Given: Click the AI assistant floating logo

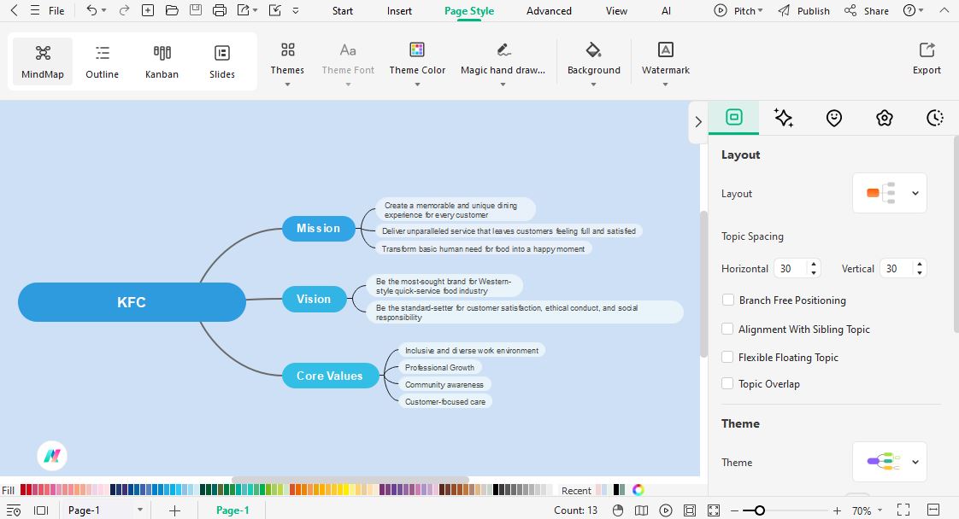Looking at the screenshot, I should tap(52, 456).
